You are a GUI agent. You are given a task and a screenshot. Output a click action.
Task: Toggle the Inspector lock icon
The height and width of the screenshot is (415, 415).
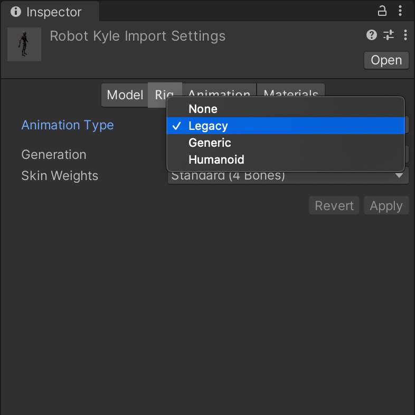(x=382, y=11)
